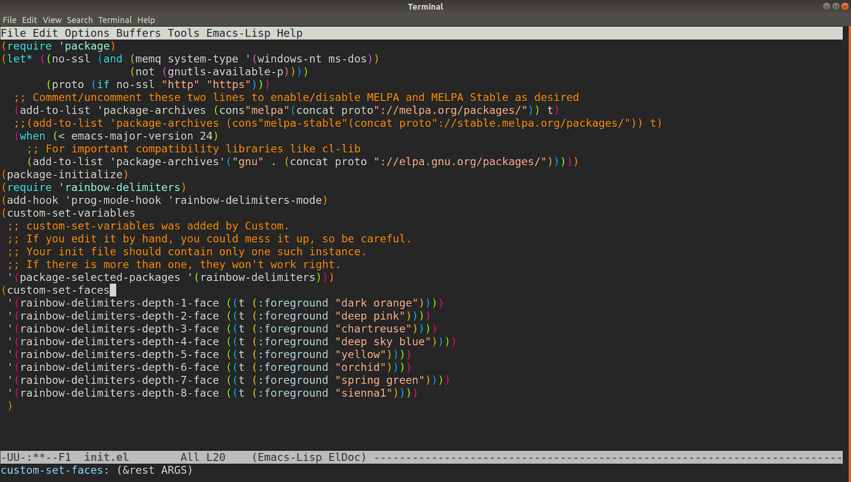Viewport: 851px width, 482px height.
Task: Open Emacs Help menu
Action: [x=289, y=33]
